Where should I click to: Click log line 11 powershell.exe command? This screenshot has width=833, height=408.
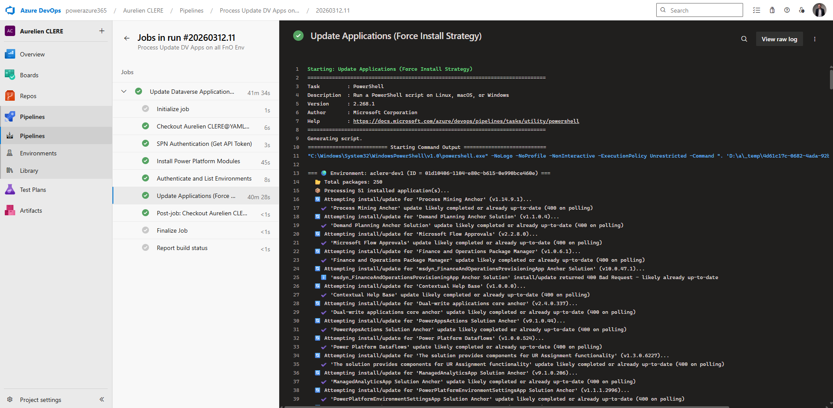point(568,156)
